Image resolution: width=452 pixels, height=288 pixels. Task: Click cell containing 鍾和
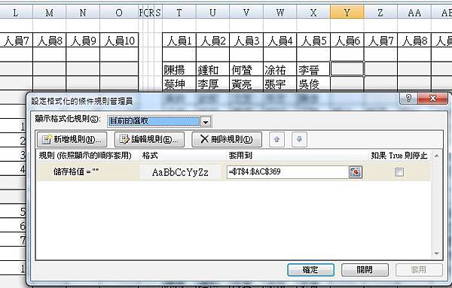pos(212,69)
